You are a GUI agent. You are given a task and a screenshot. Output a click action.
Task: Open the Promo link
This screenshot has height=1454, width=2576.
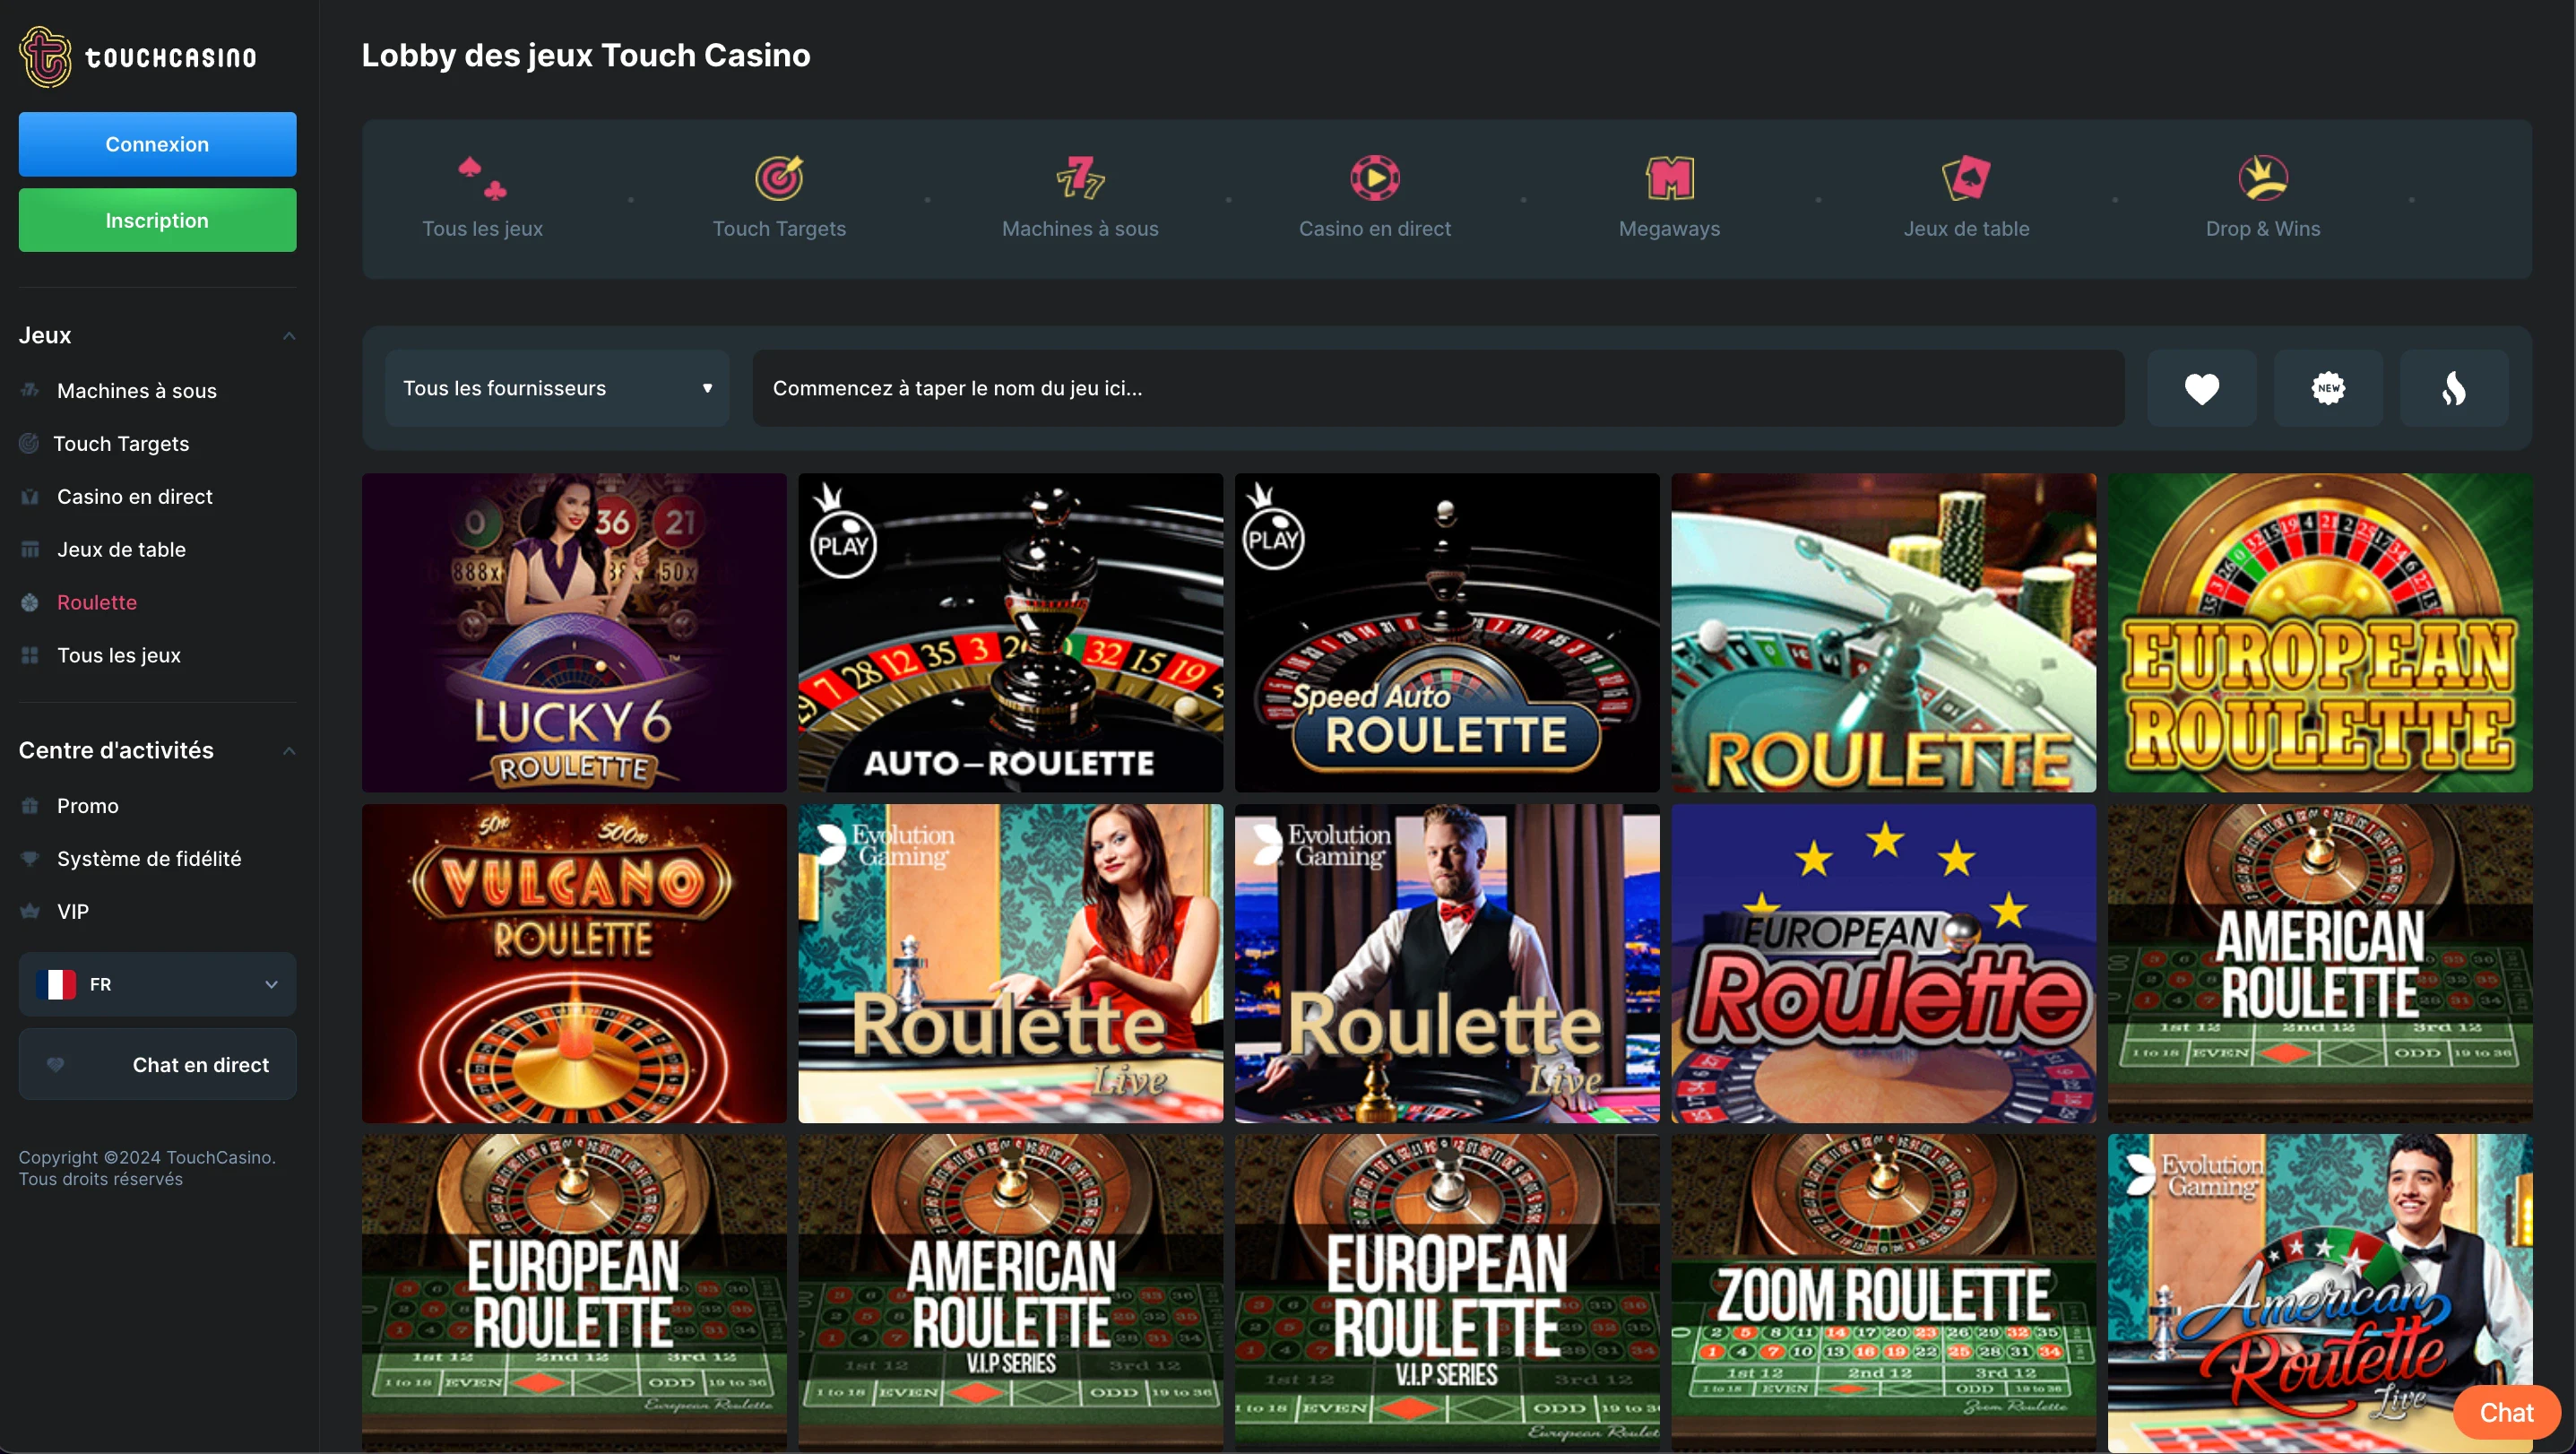(x=88, y=806)
